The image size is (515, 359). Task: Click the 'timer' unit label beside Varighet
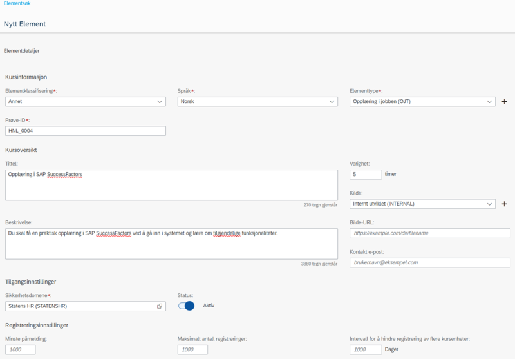tap(391, 174)
